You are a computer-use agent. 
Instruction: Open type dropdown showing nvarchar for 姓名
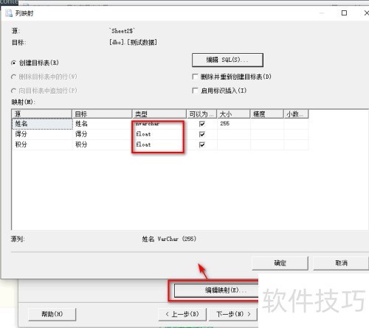coord(159,124)
